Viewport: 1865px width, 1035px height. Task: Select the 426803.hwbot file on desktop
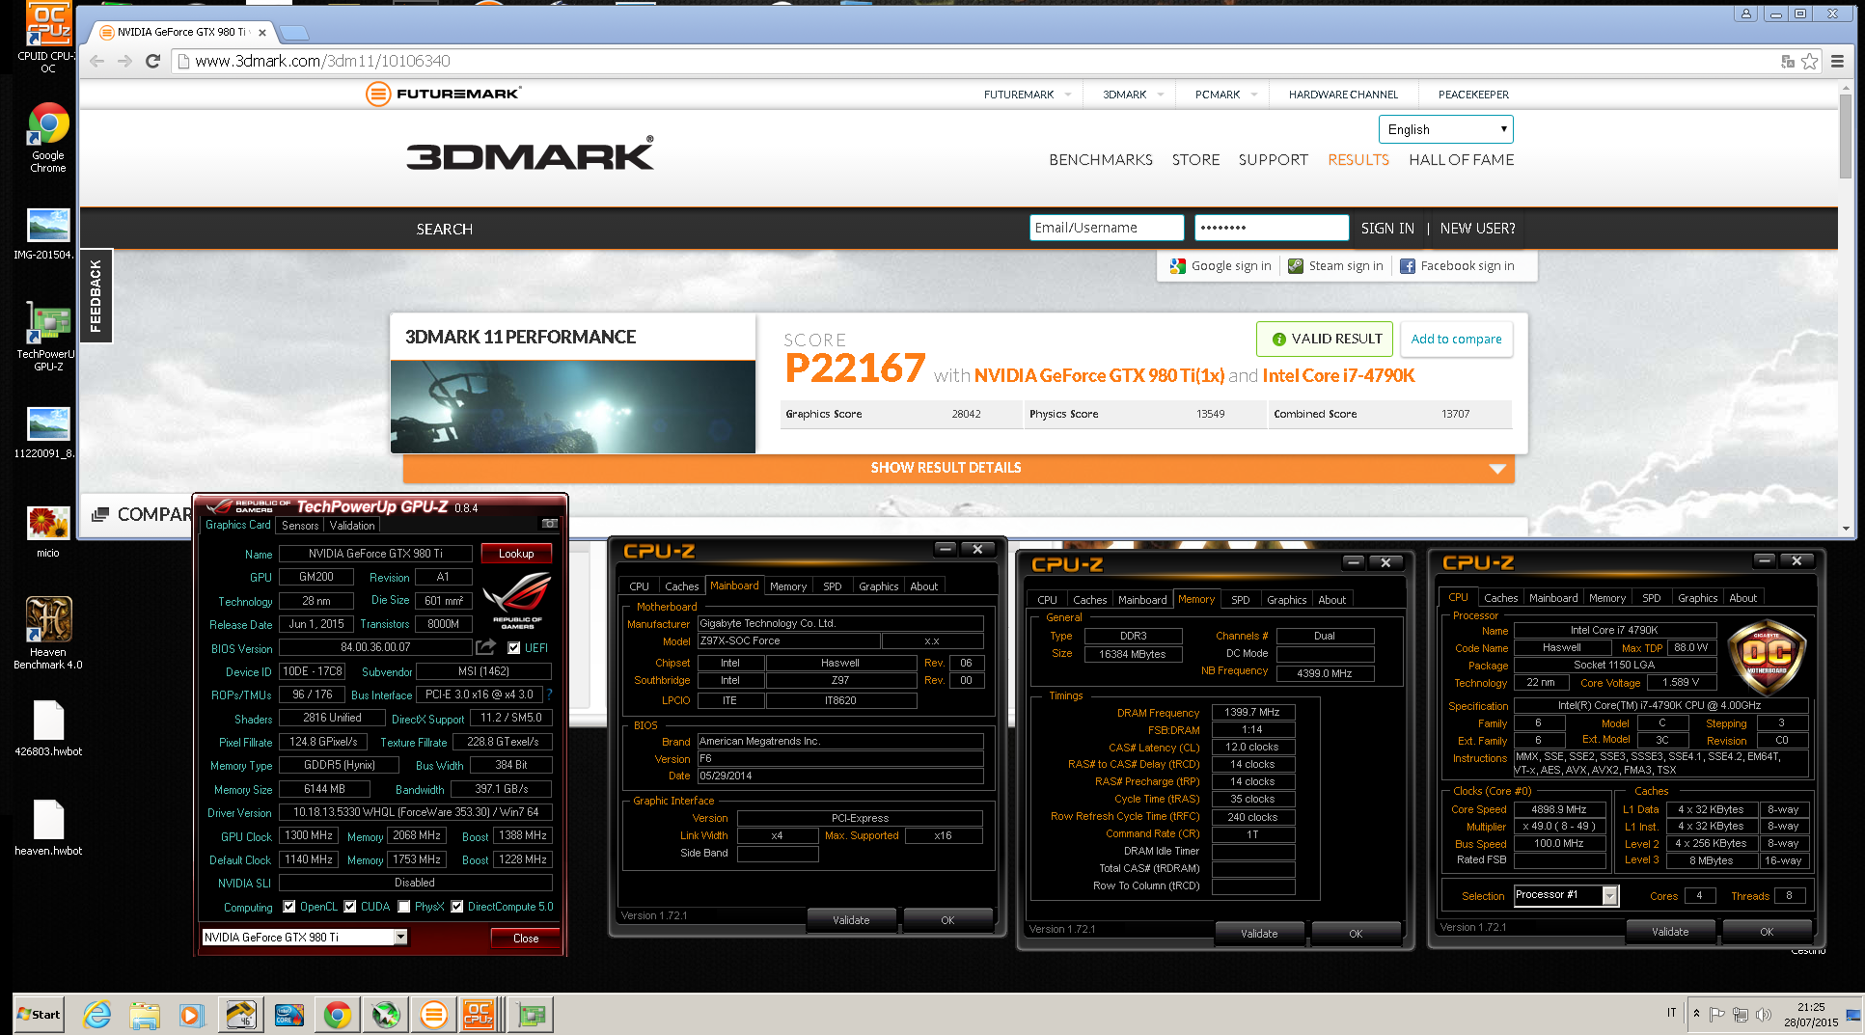(48, 729)
